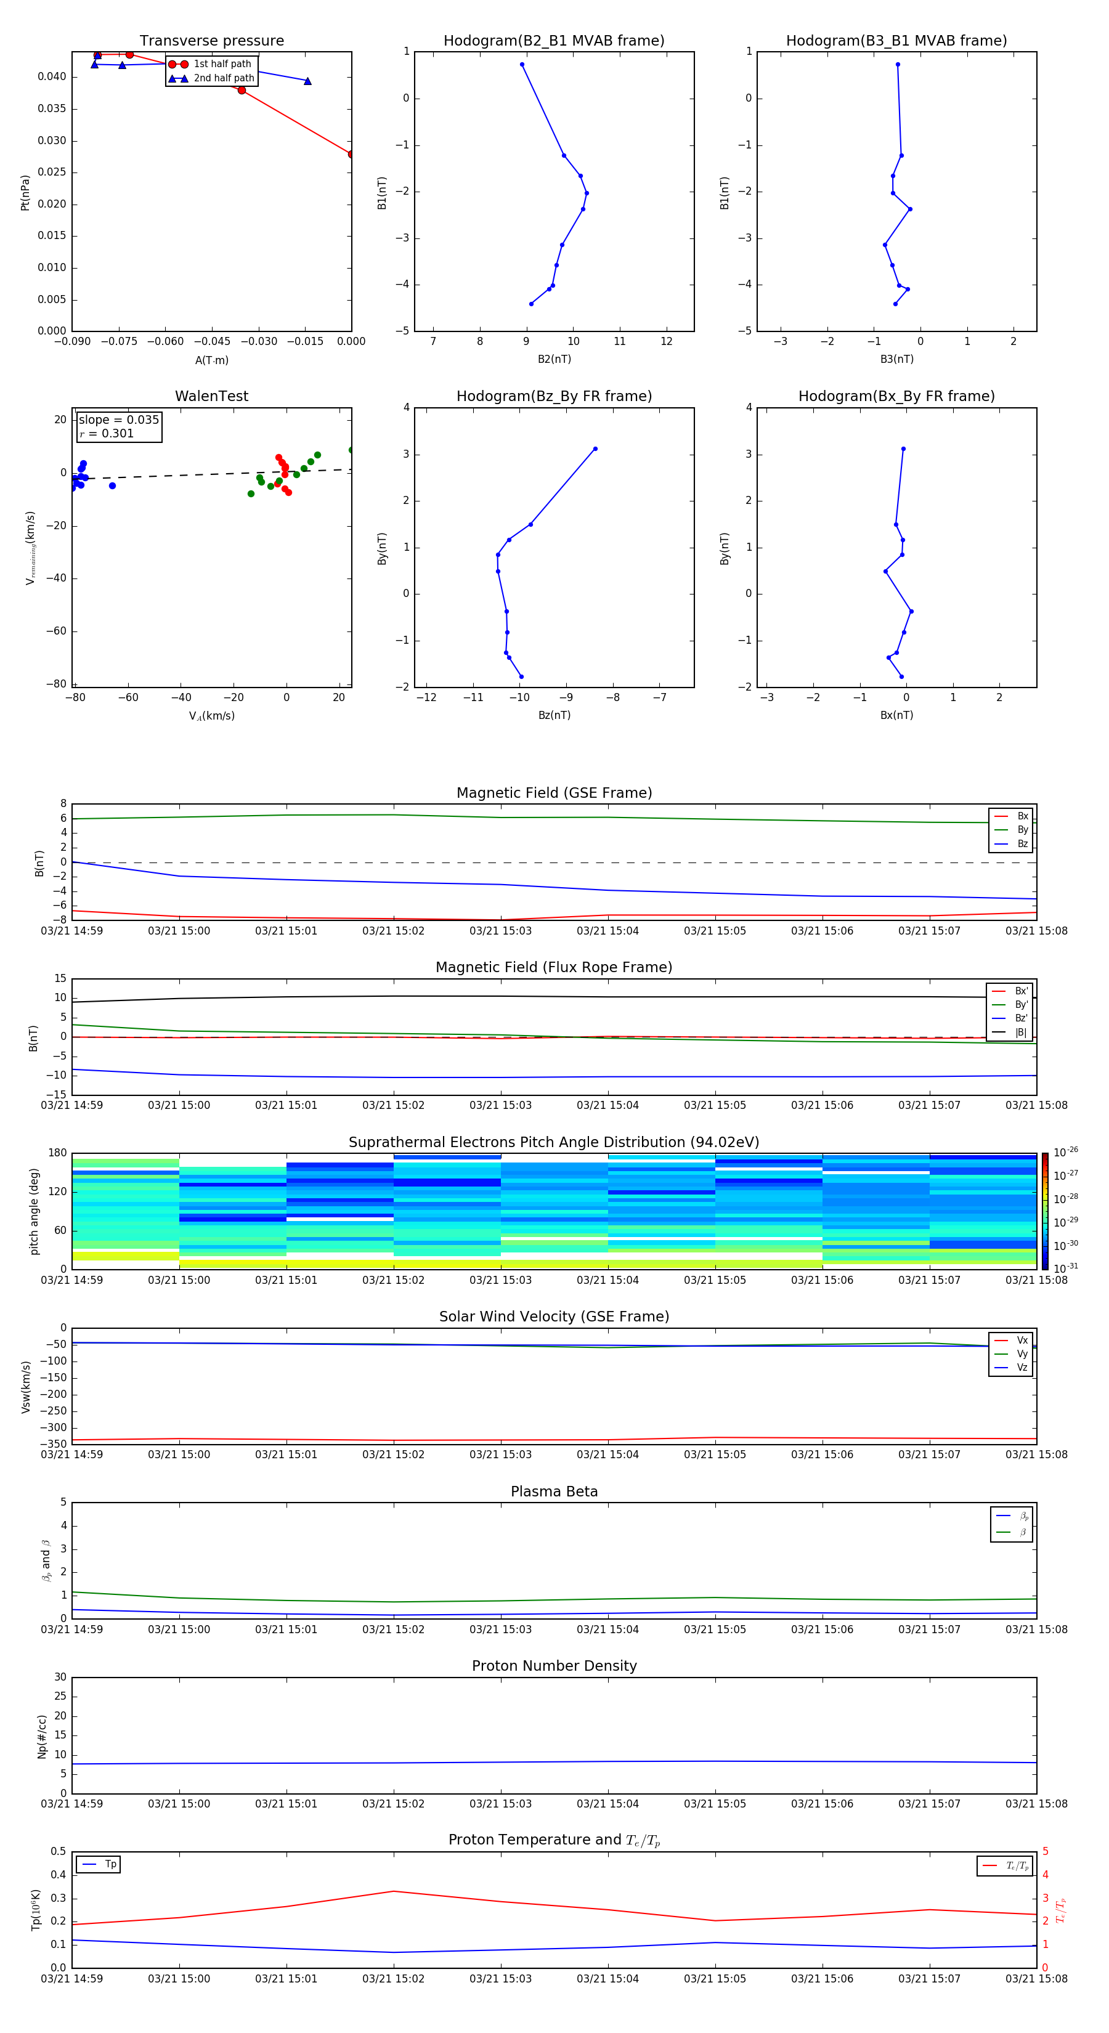Click the "A(T·m)" x-axis label
1109x2033 pixels.
click(211, 360)
